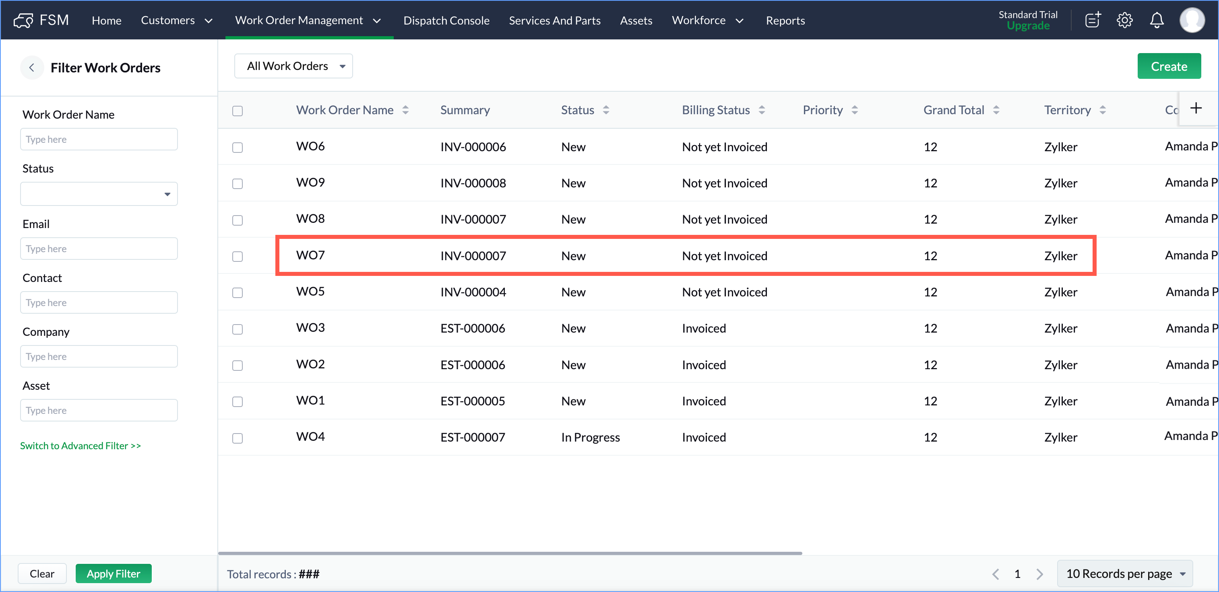
Task: Click the plus icon to add column
Action: (x=1196, y=108)
